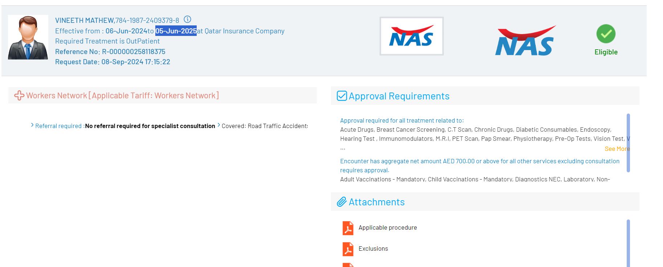Click the info icon beside patient name

pyautogui.click(x=187, y=20)
